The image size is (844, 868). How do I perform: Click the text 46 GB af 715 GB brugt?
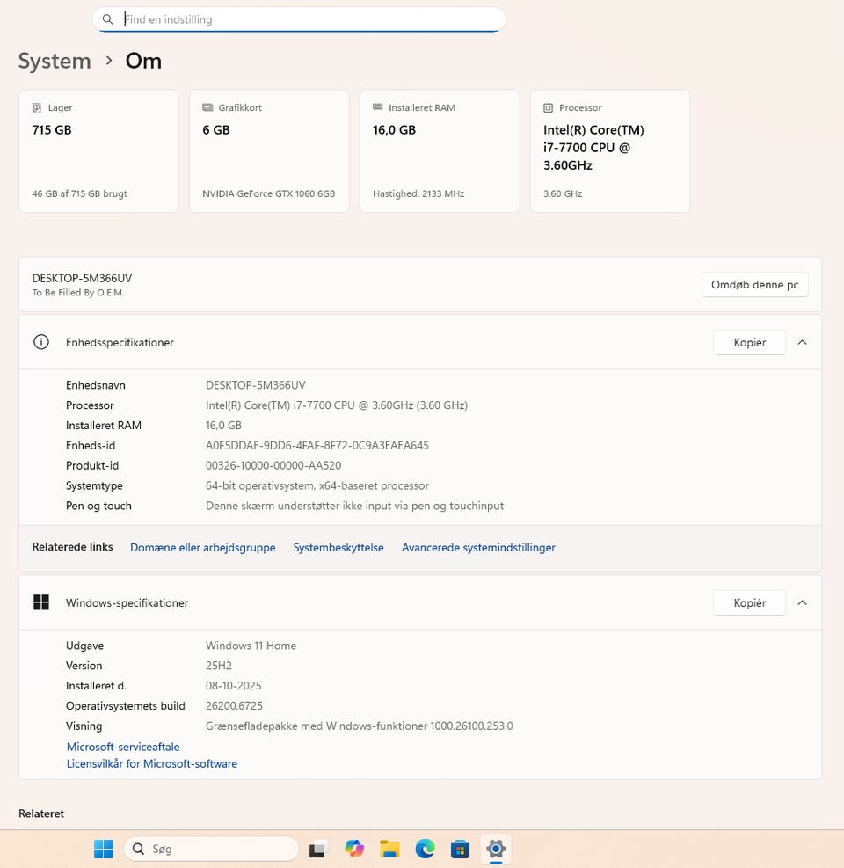80,193
